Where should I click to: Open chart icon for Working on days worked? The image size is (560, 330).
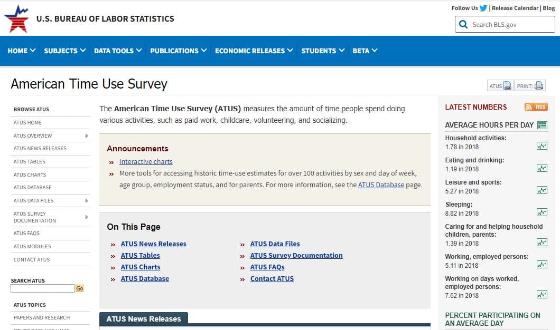(542, 294)
